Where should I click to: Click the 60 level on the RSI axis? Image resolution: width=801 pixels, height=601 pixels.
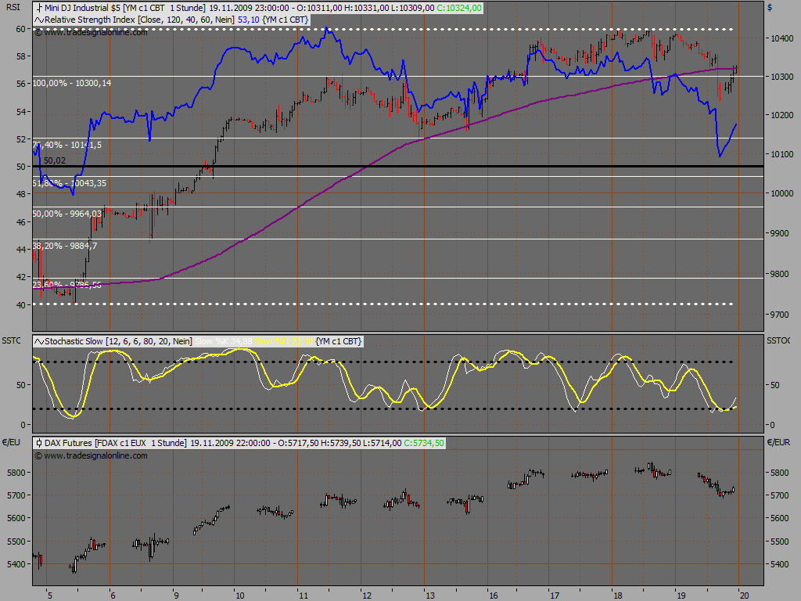[20, 29]
